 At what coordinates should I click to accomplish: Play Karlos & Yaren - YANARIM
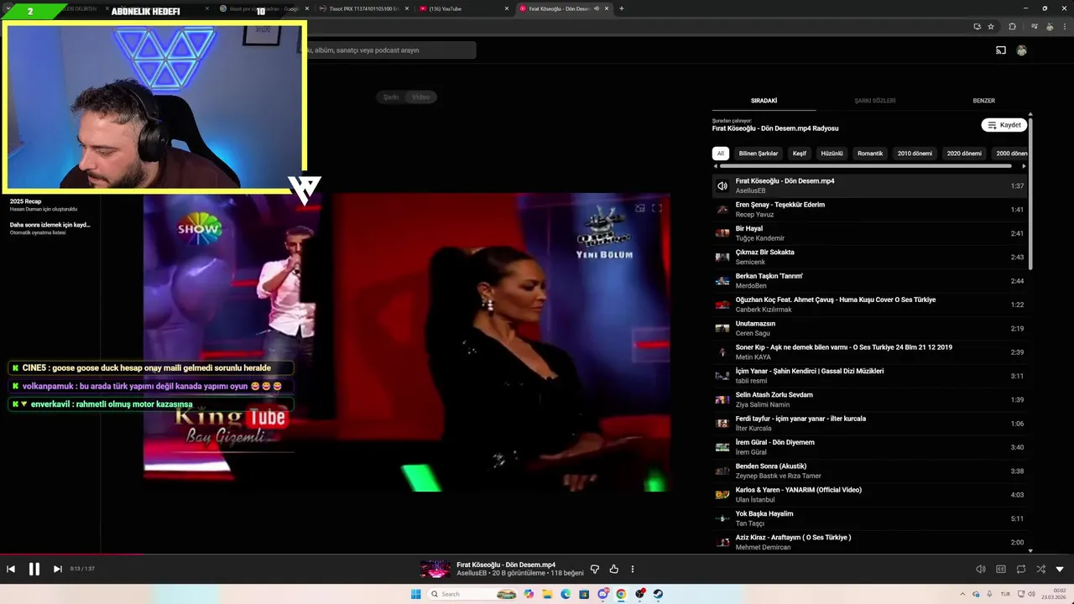point(869,495)
